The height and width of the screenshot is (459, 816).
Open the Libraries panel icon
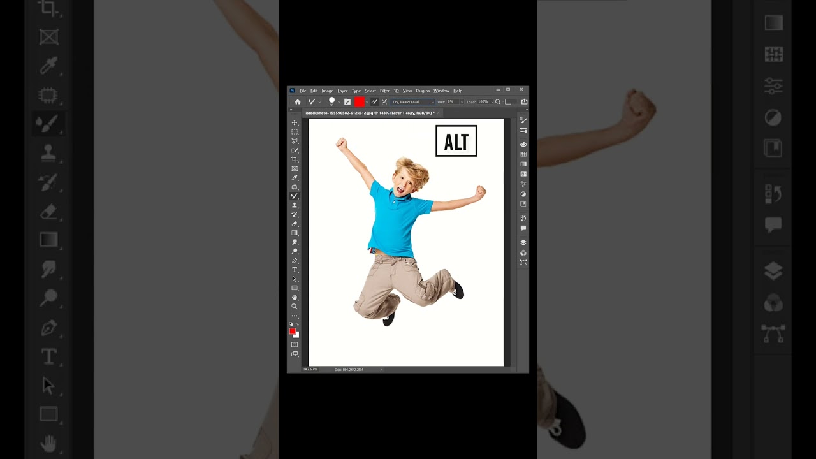523,204
